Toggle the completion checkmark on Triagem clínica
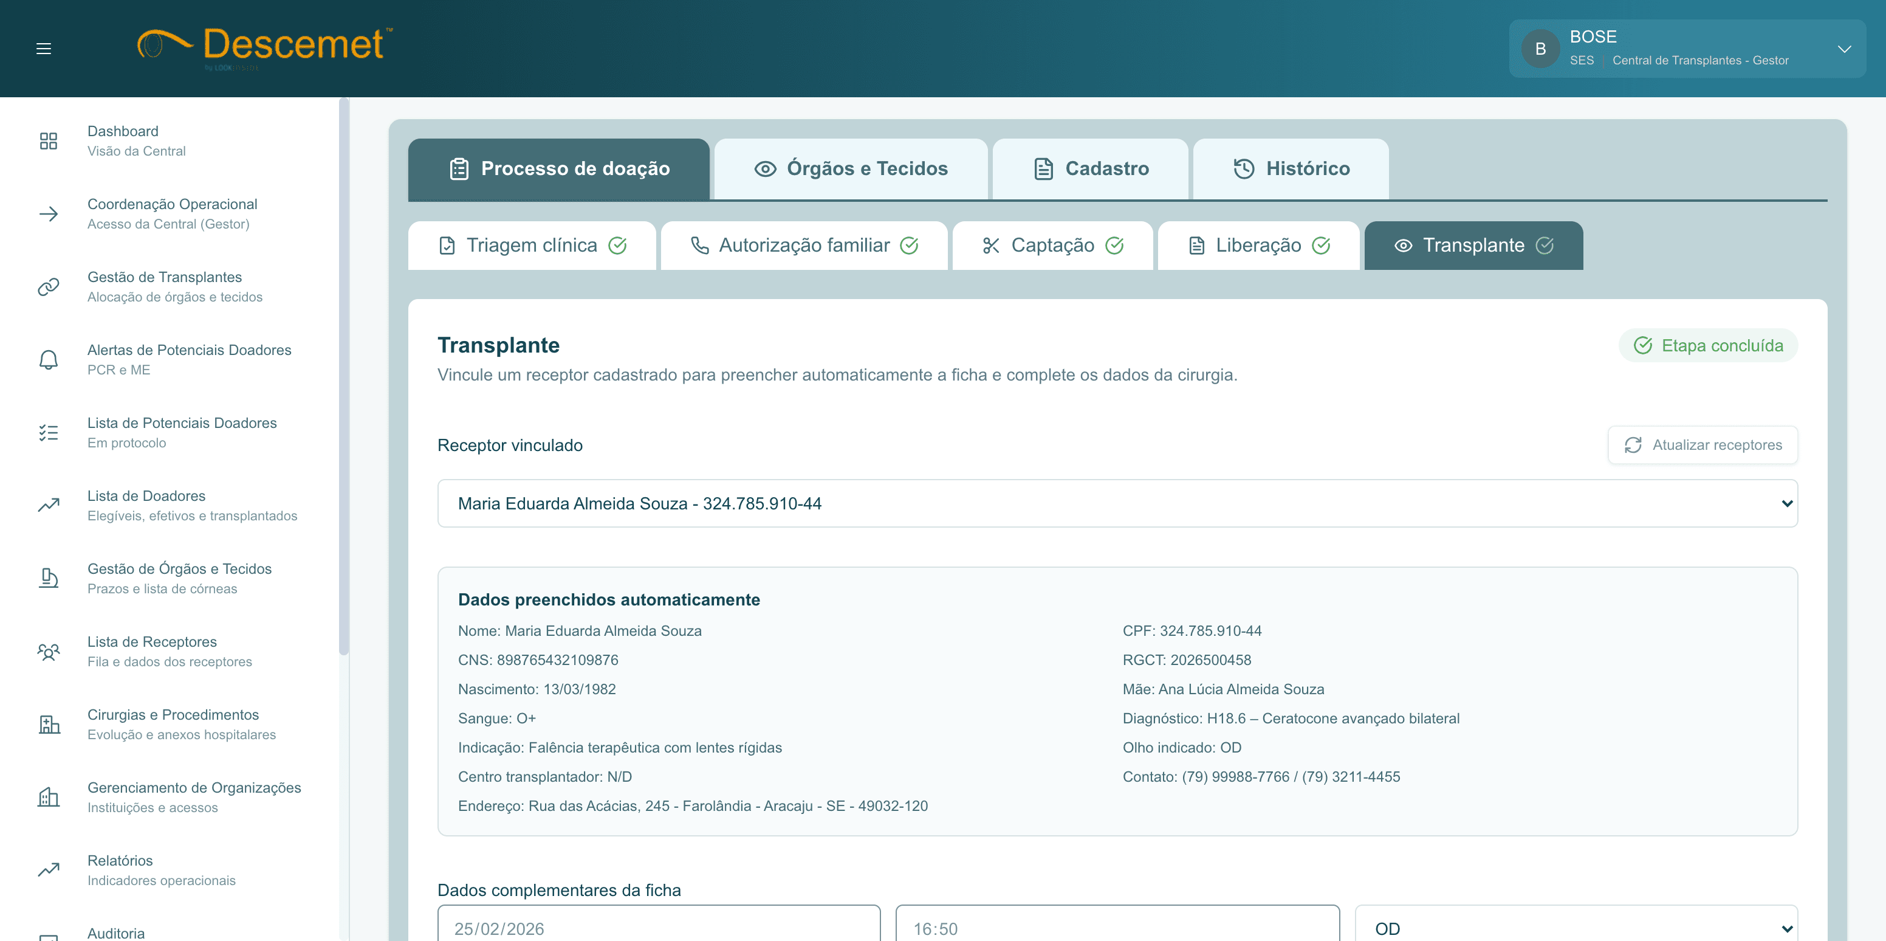 [619, 246]
